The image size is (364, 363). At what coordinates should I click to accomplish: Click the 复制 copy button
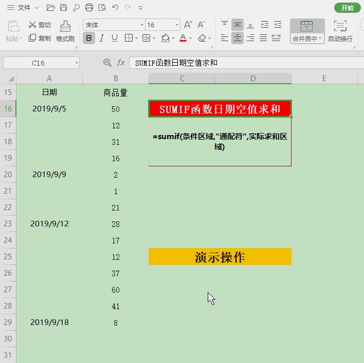point(40,38)
